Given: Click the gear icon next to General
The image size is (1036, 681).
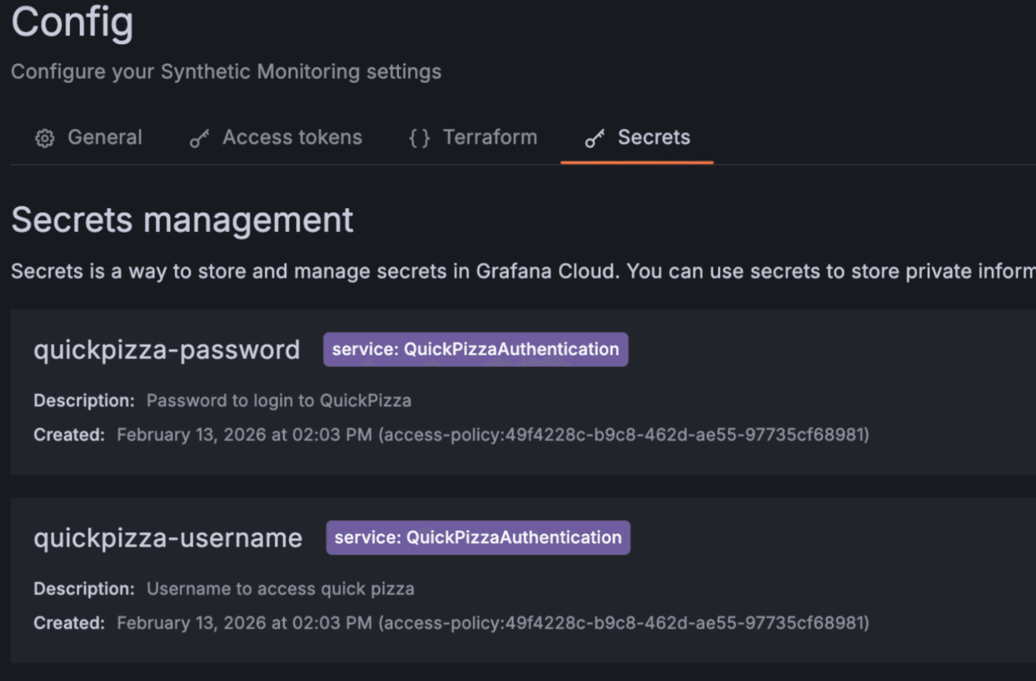Looking at the screenshot, I should click(x=44, y=138).
